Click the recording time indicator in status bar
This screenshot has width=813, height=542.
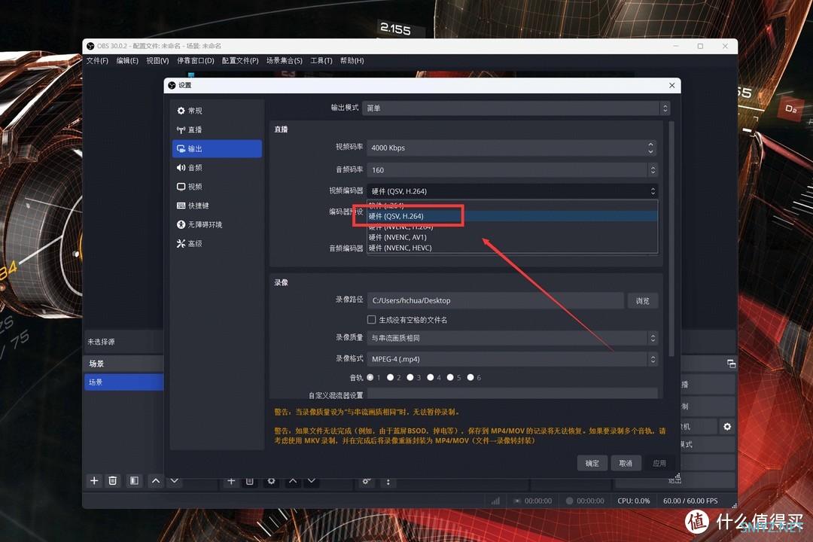(x=586, y=501)
